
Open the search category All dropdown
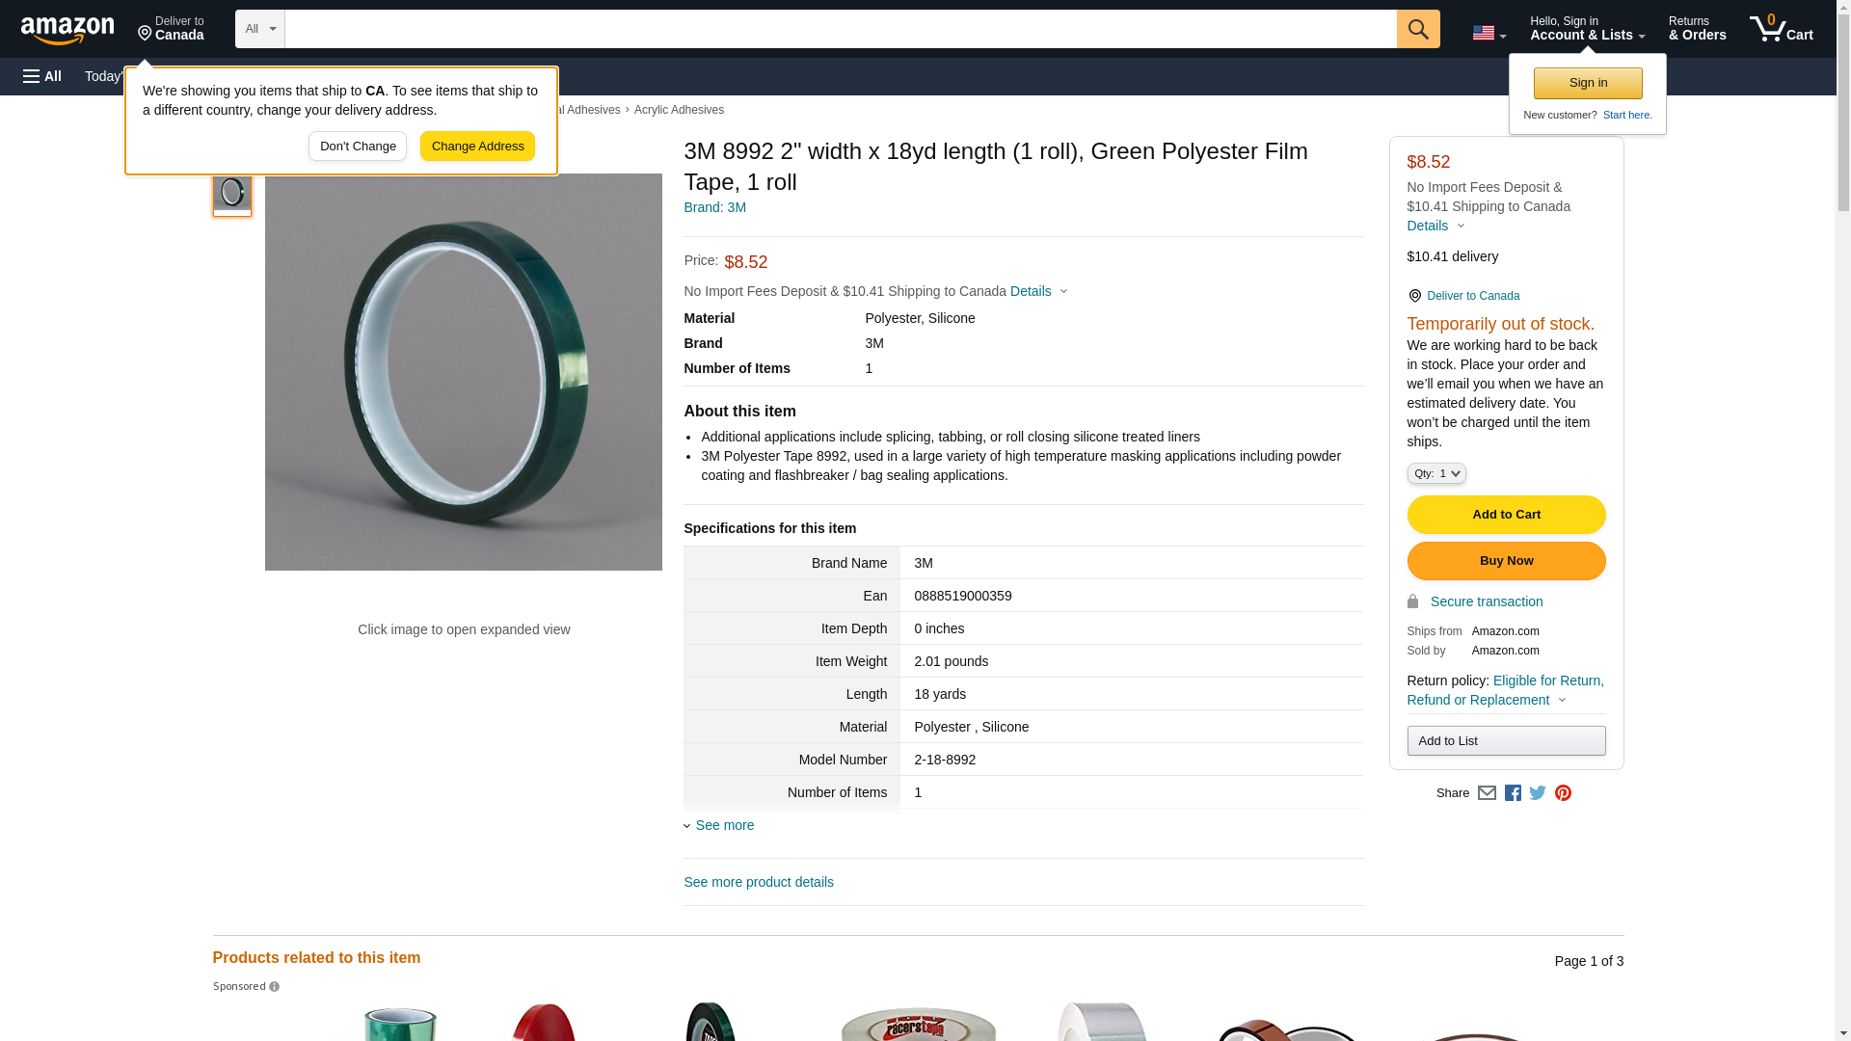[x=259, y=29]
